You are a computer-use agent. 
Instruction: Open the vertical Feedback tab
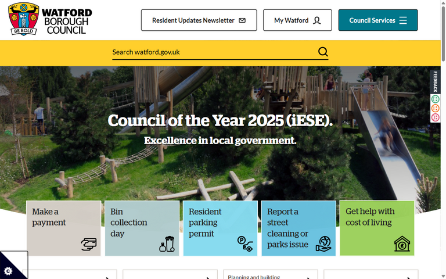point(435,82)
